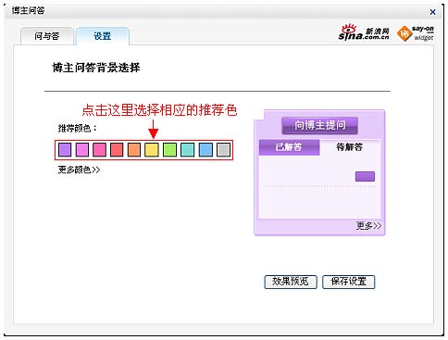The image size is (448, 340).
Task: Open the 更多>> link in preview widget
Action: [368, 226]
